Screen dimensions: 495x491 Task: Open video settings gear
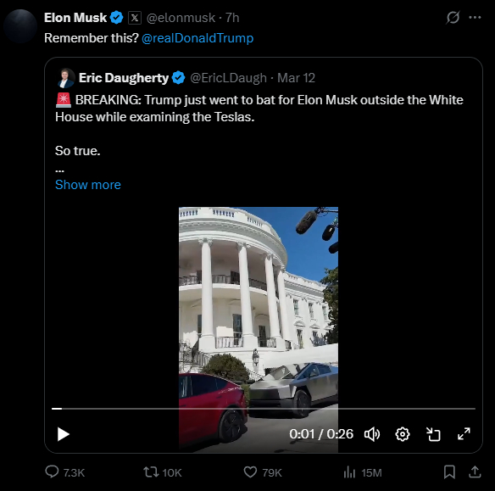pyautogui.click(x=403, y=434)
